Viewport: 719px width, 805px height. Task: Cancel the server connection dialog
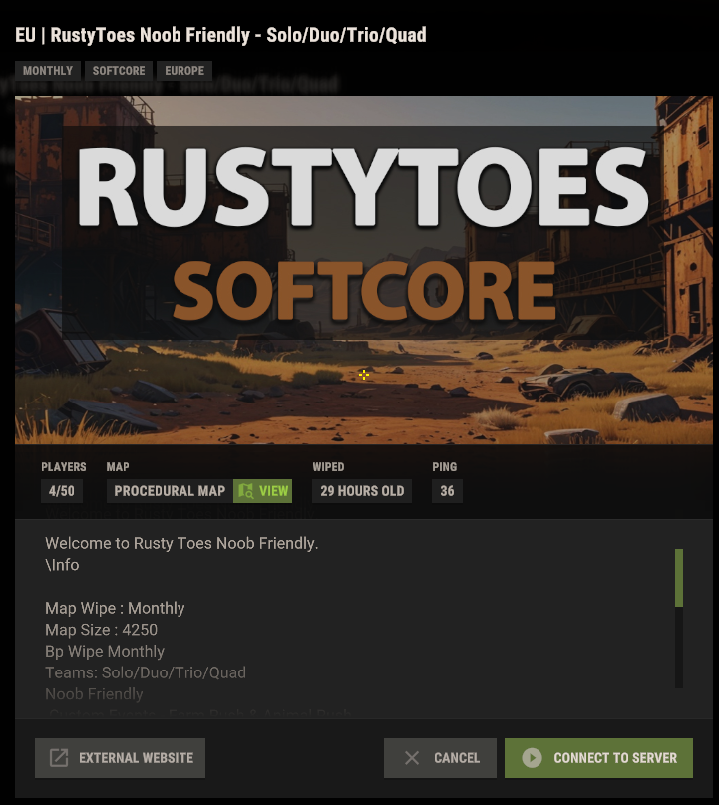pos(440,758)
